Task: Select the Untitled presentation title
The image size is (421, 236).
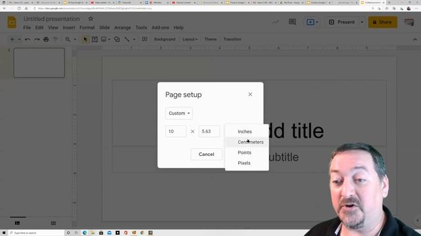Action: 51,19
